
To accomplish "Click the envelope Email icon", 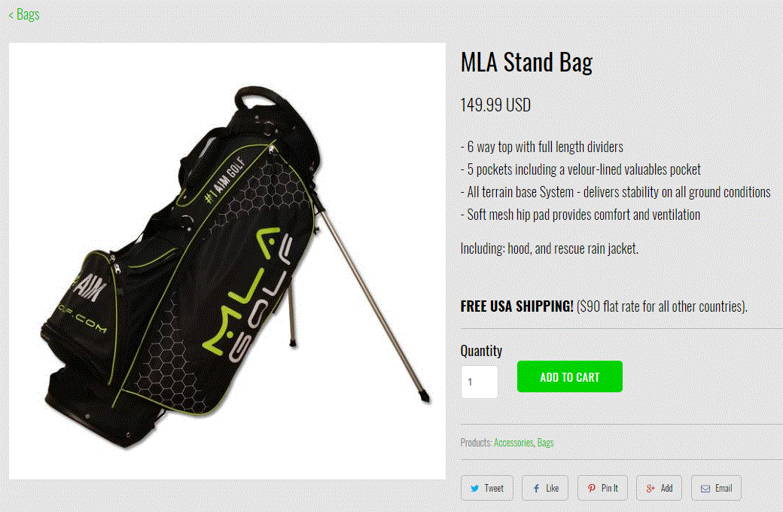I will pos(705,489).
